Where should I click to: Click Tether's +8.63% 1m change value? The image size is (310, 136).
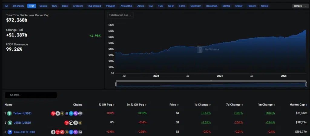coord(270,113)
